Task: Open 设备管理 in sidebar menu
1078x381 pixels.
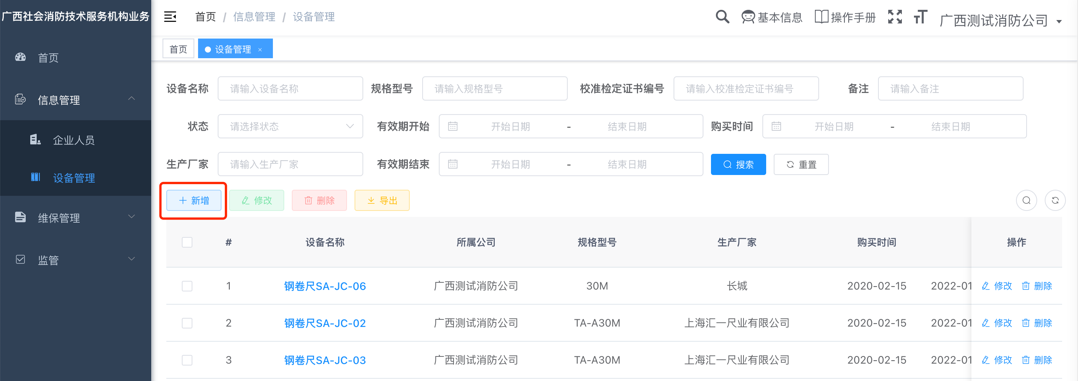Action: coord(75,177)
